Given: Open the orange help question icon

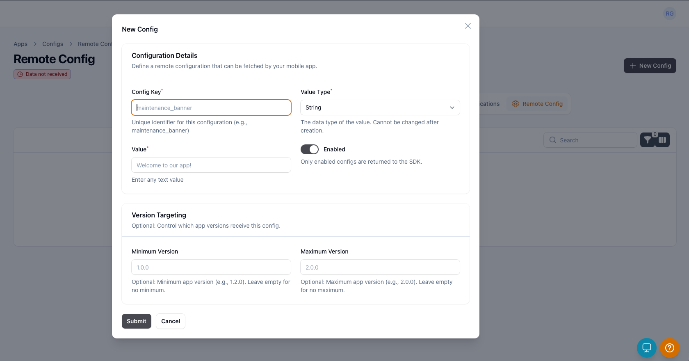Looking at the screenshot, I should pyautogui.click(x=670, y=348).
